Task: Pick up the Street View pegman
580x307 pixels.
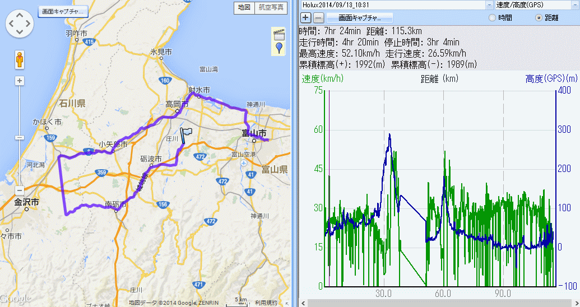Action: click(x=20, y=59)
